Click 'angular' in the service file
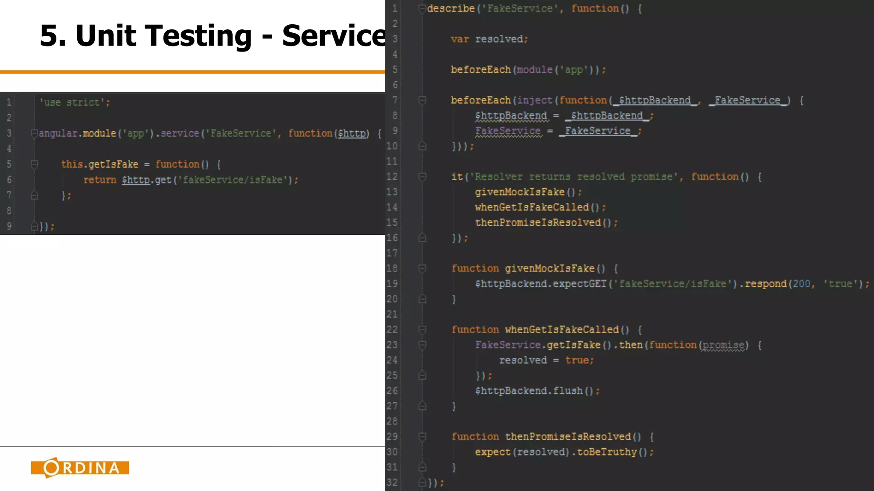This screenshot has width=874, height=491. (x=58, y=134)
